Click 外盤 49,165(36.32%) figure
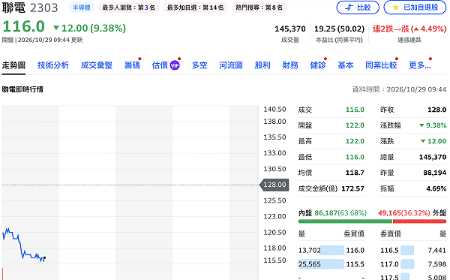450x280 pixels. click(404, 212)
